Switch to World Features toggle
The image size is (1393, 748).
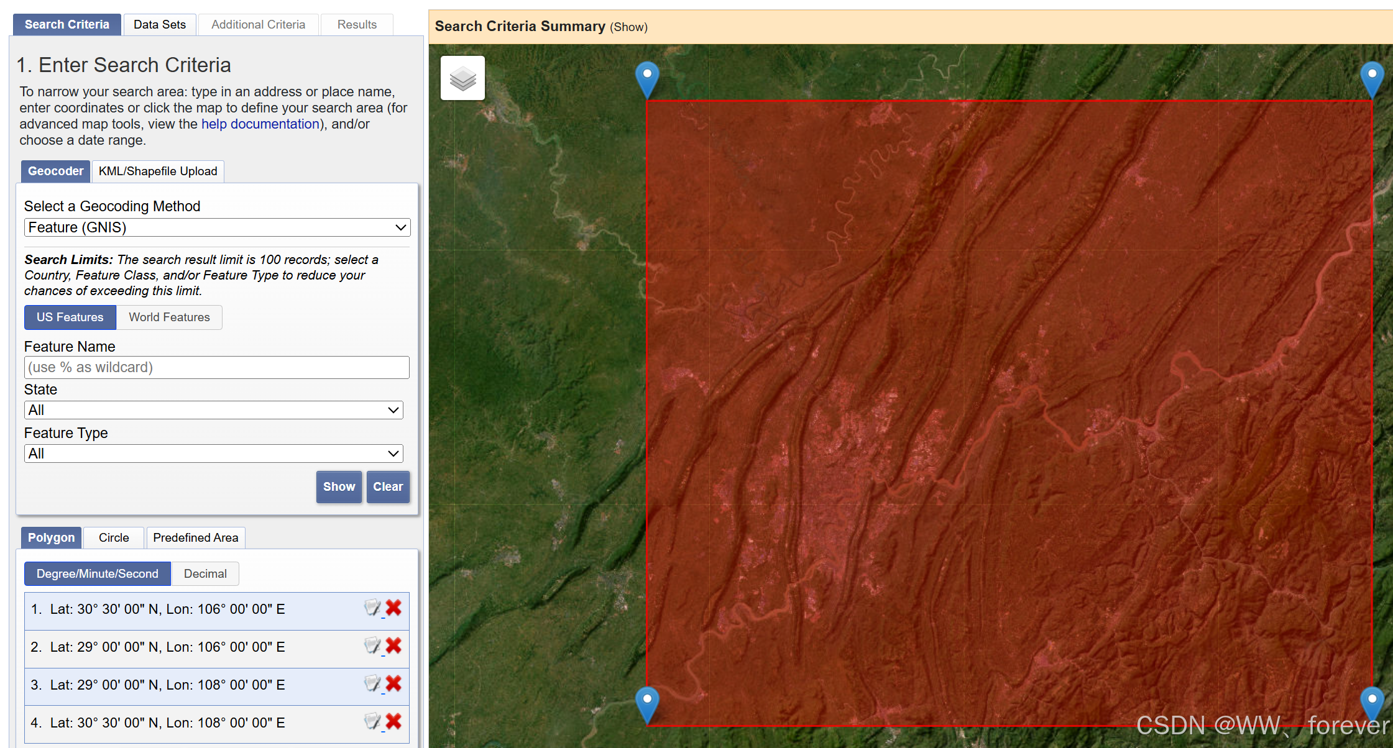pos(169,317)
